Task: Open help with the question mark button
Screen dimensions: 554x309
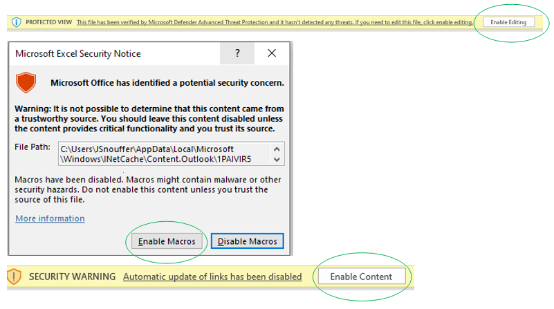Action: [x=237, y=53]
